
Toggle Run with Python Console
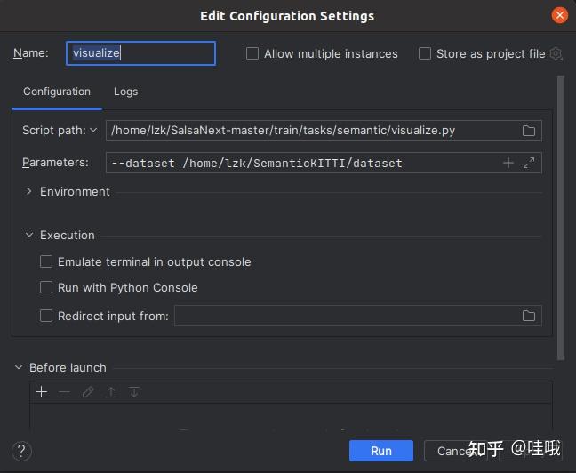tap(46, 287)
